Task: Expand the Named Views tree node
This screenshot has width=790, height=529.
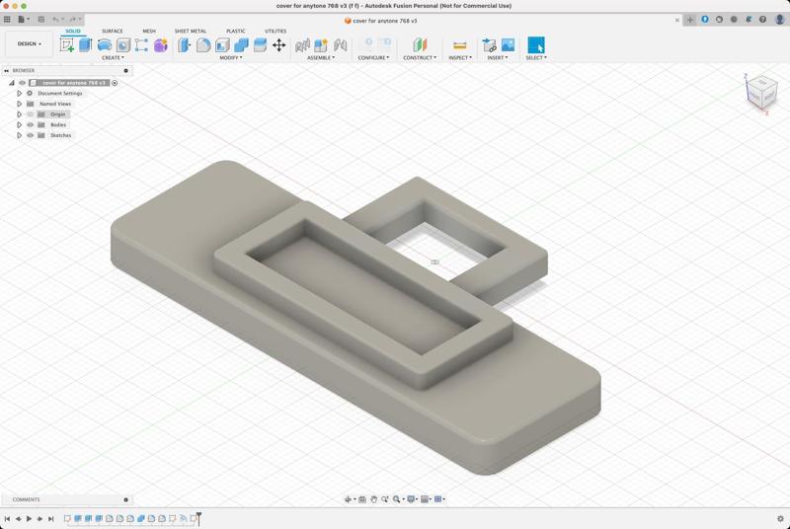Action: click(x=19, y=104)
